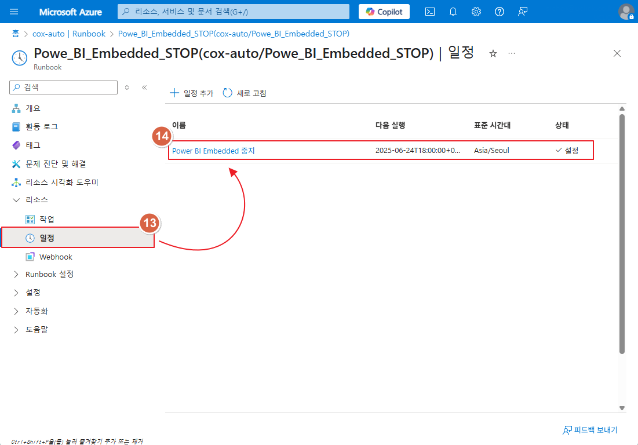Click 상태 column header
638x445 pixels.
click(562, 125)
